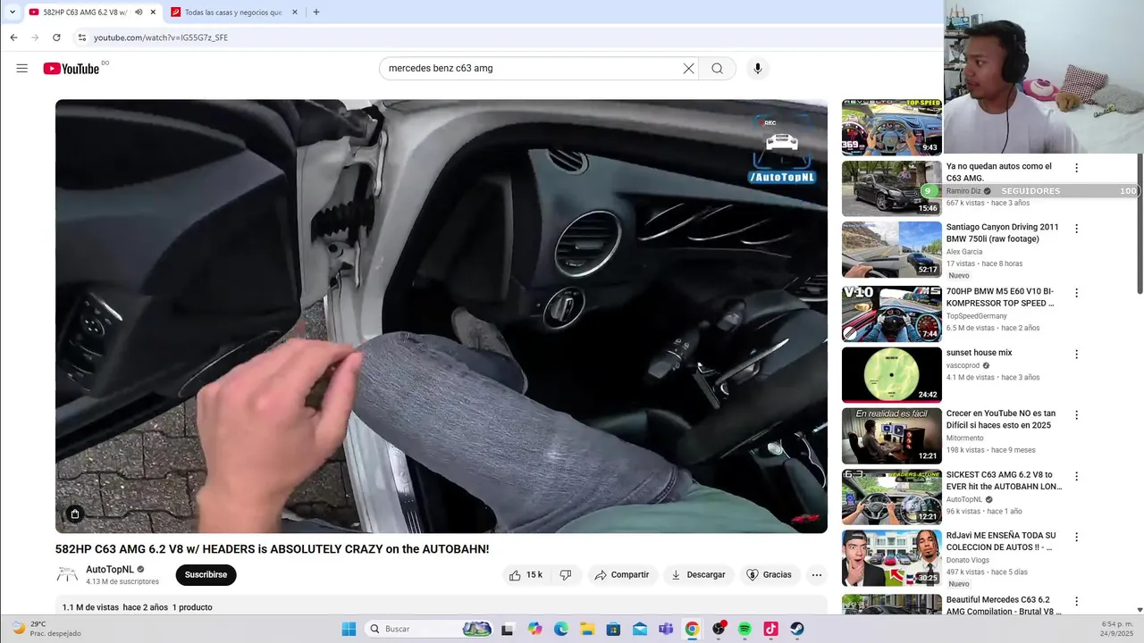Open Mail app from the taskbar
The width and height of the screenshot is (1144, 643).
pyautogui.click(x=640, y=629)
